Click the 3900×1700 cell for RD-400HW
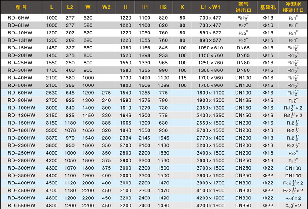308x209 pixels. (x=211, y=183)
